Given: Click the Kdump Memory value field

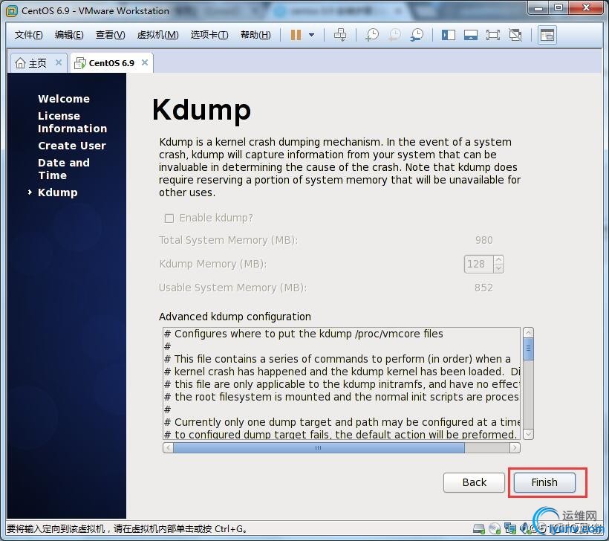Looking at the screenshot, I should pyautogui.click(x=478, y=265).
